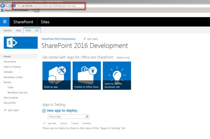Switch to the BROWSE ribbon tab
Viewport: 210px width, 139px height.
[8, 30]
